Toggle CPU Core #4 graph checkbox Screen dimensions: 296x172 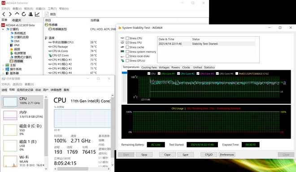218,73
